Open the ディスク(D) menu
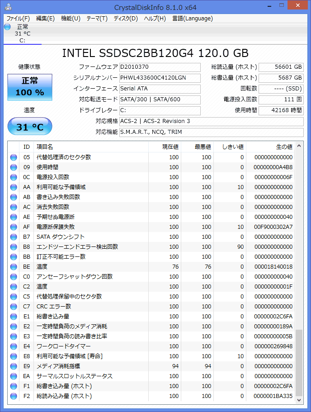This screenshot has height=412, width=311. (x=126, y=19)
